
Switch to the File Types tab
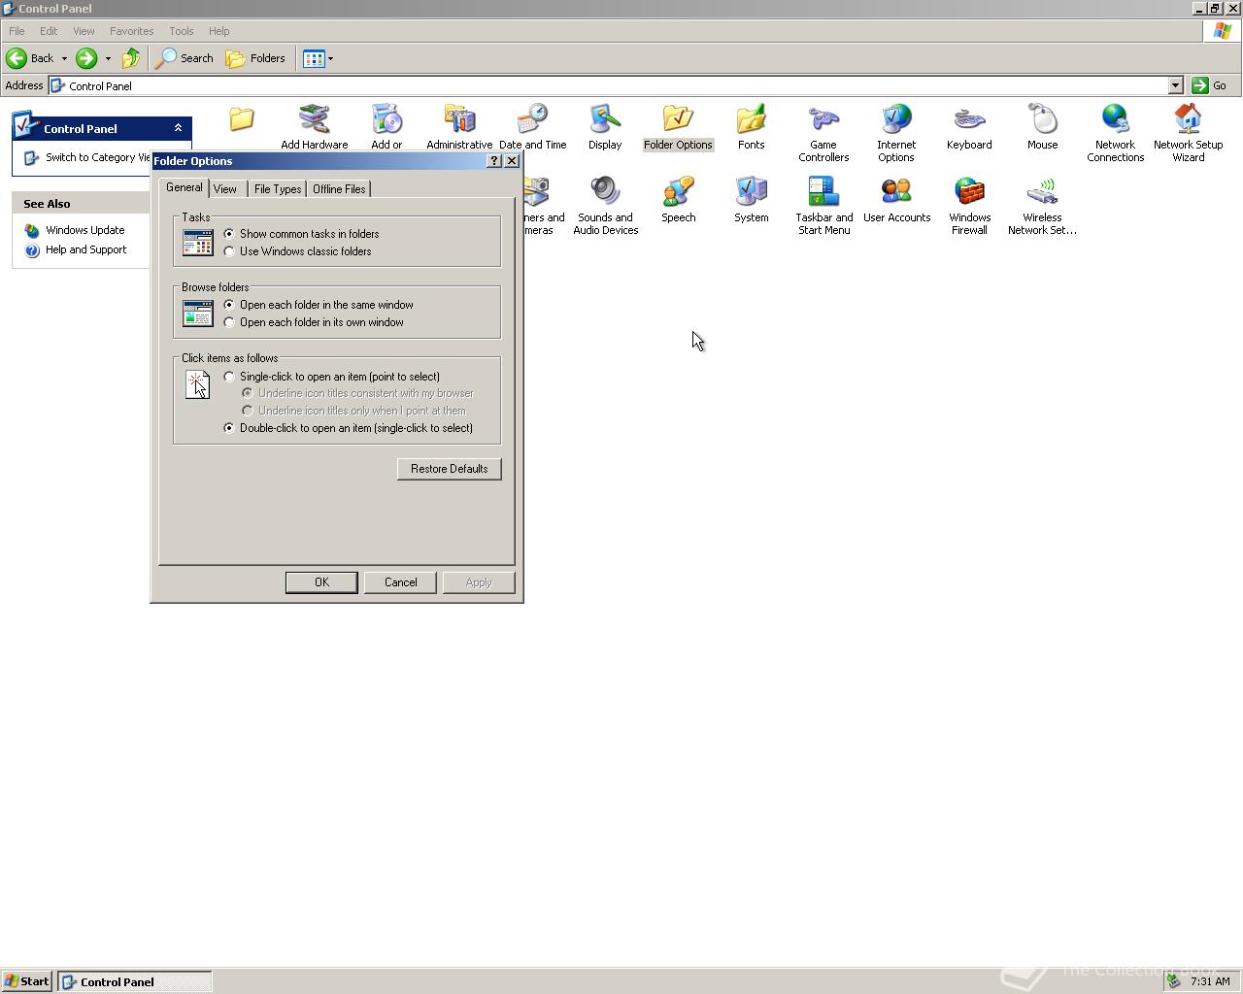point(278,189)
